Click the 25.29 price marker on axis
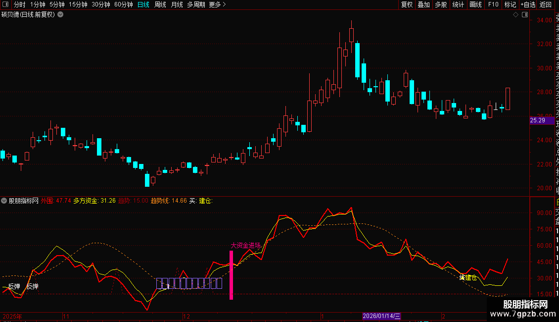Image resolution: width=559 pixels, height=322 pixels. [542, 120]
